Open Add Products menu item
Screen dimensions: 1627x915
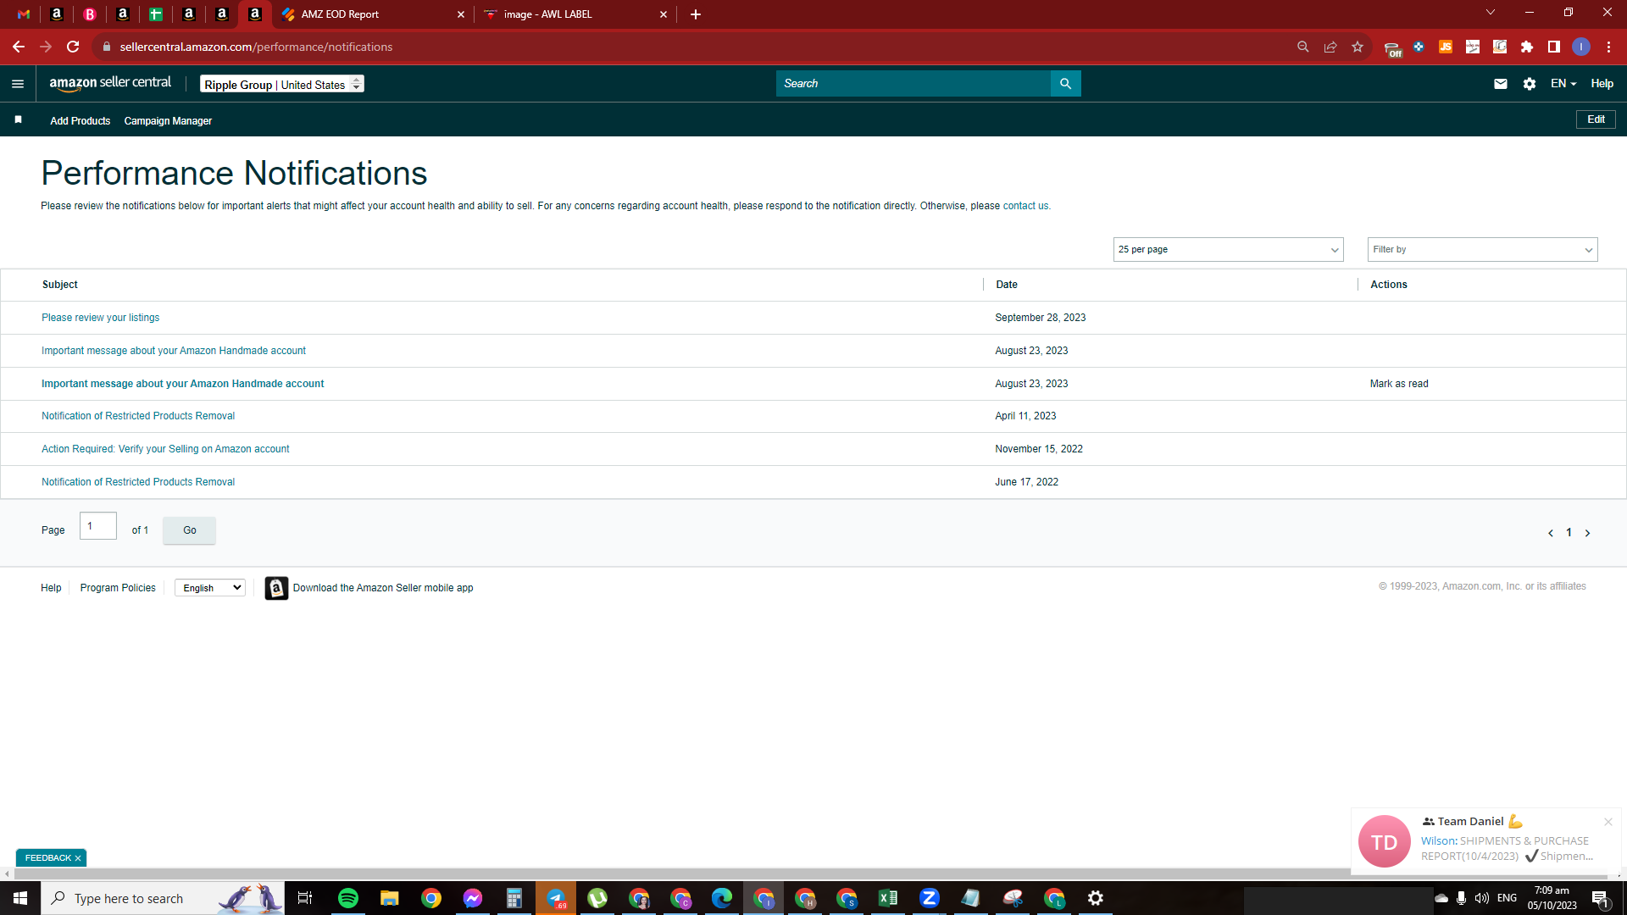pyautogui.click(x=80, y=121)
